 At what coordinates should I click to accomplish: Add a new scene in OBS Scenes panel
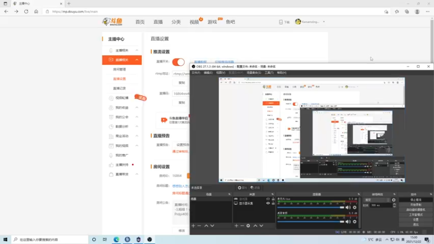193,226
